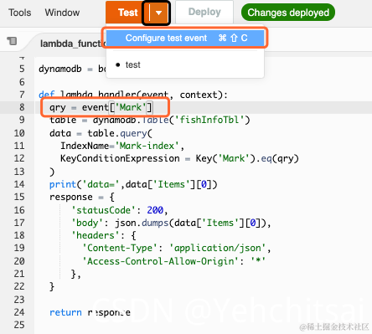This screenshot has width=372, height=334.
Task: Click gutter line number 8
Action: (x=22, y=107)
